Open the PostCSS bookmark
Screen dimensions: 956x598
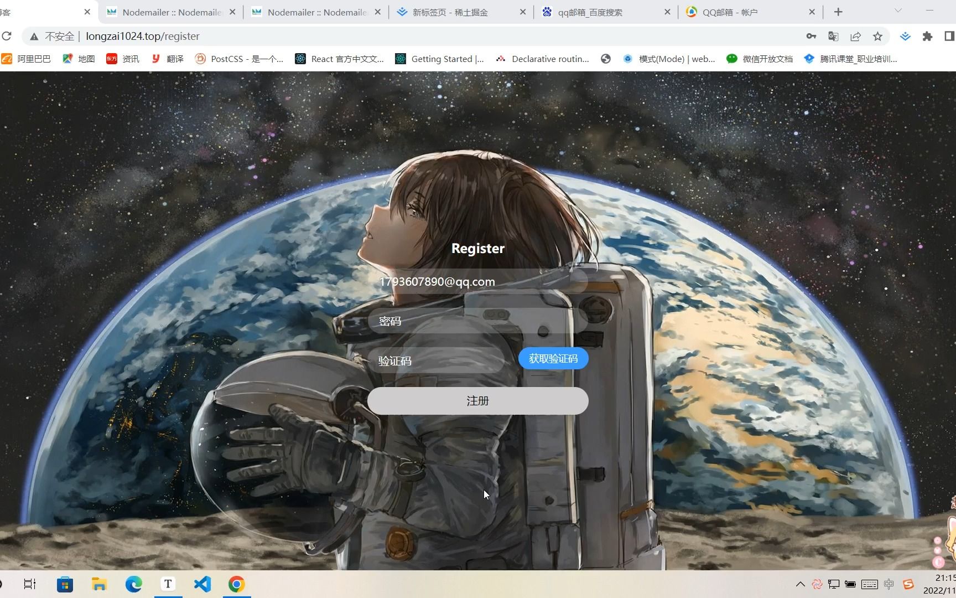click(239, 59)
